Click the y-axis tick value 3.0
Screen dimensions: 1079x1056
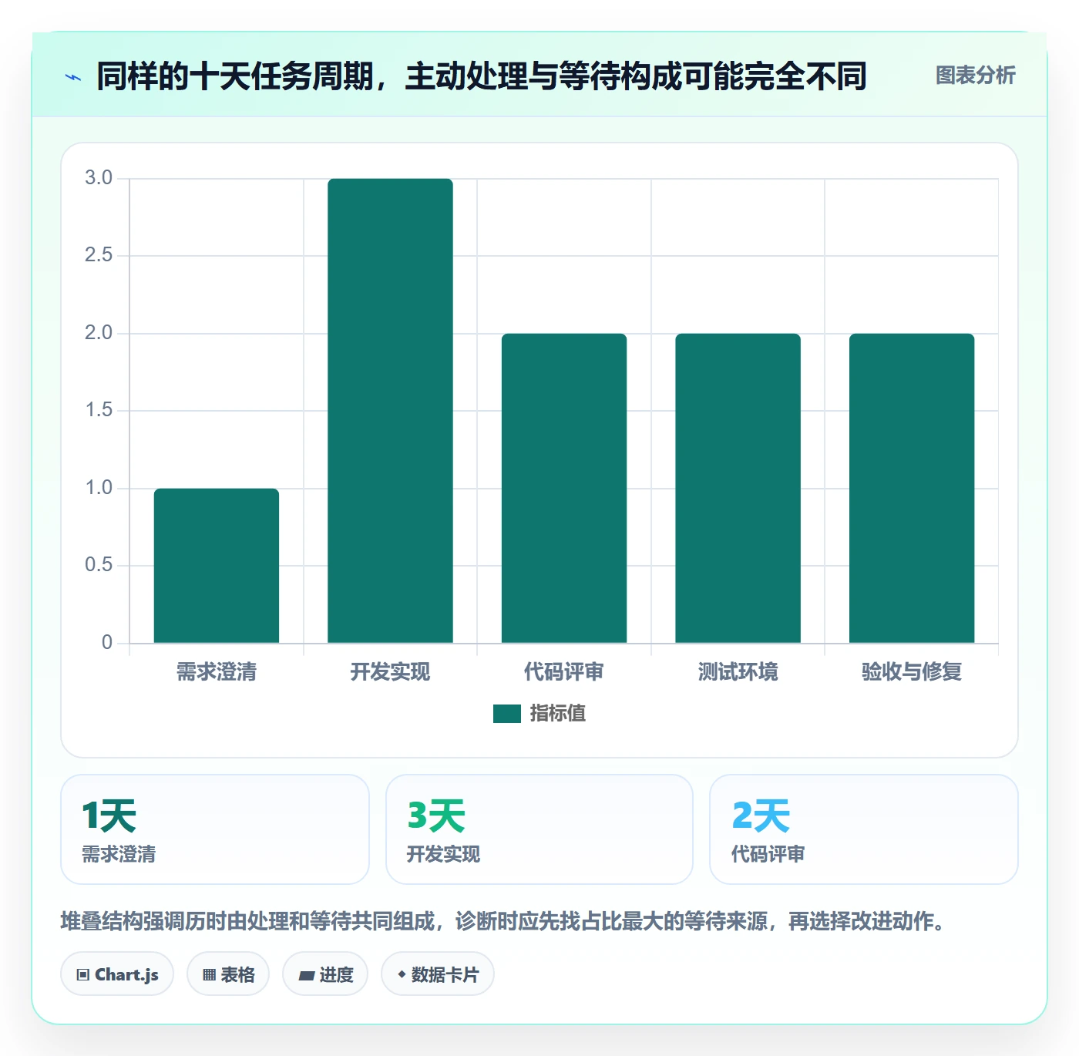click(x=99, y=178)
